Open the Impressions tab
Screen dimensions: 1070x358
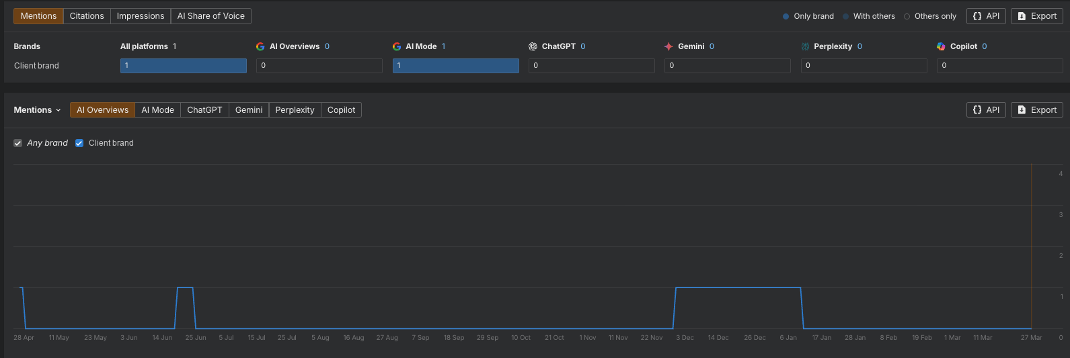(141, 16)
